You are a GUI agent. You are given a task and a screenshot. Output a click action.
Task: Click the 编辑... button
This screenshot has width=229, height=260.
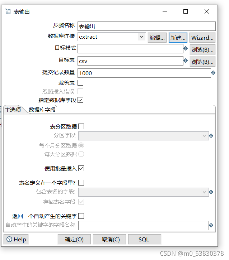[157, 38]
